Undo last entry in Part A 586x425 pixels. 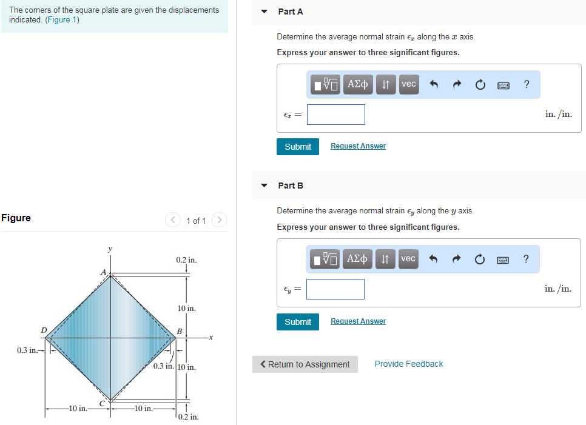pos(434,84)
